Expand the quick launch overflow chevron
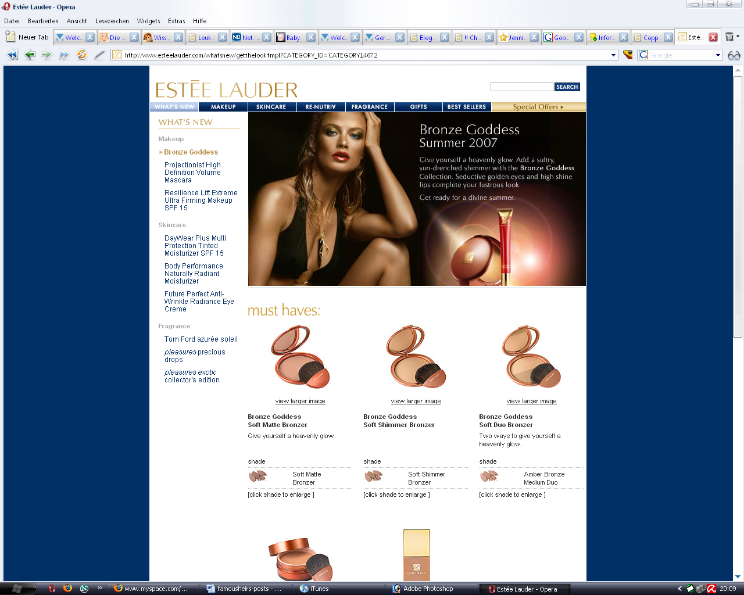This screenshot has height=595, width=744. pos(99,588)
